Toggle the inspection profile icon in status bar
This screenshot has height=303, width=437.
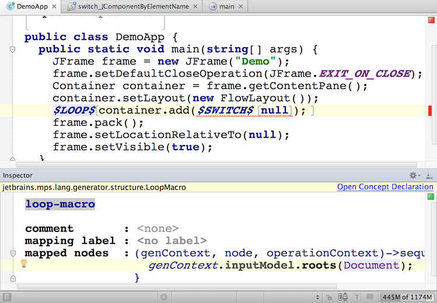tap(344, 297)
